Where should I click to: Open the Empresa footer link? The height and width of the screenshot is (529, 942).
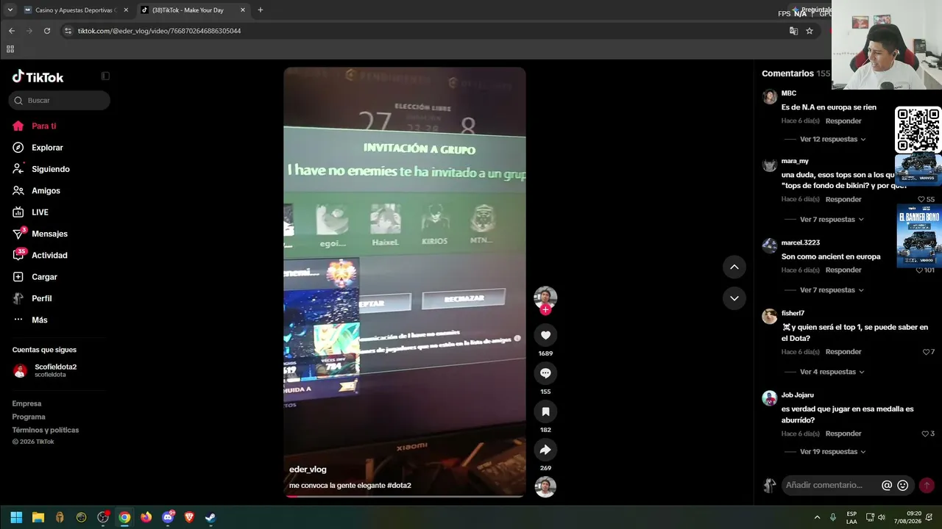click(26, 404)
